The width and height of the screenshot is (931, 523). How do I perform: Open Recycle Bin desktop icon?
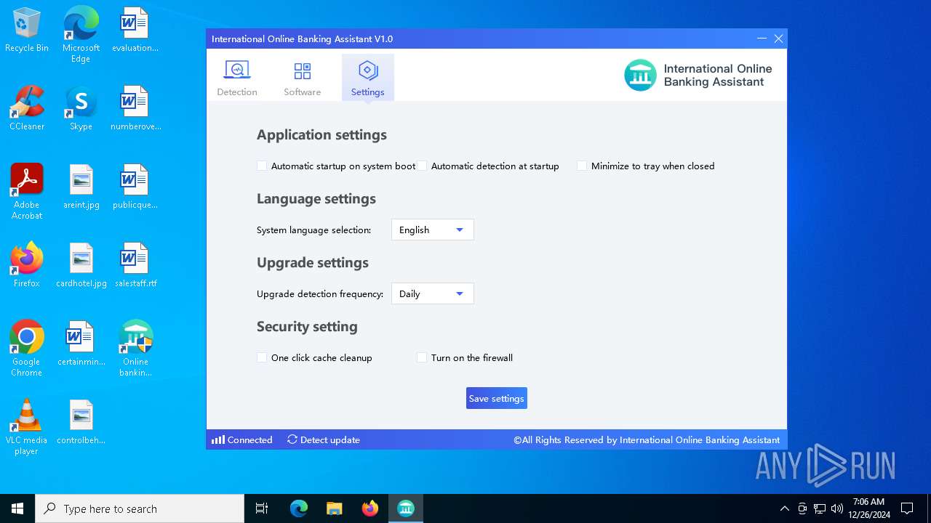tap(27, 31)
